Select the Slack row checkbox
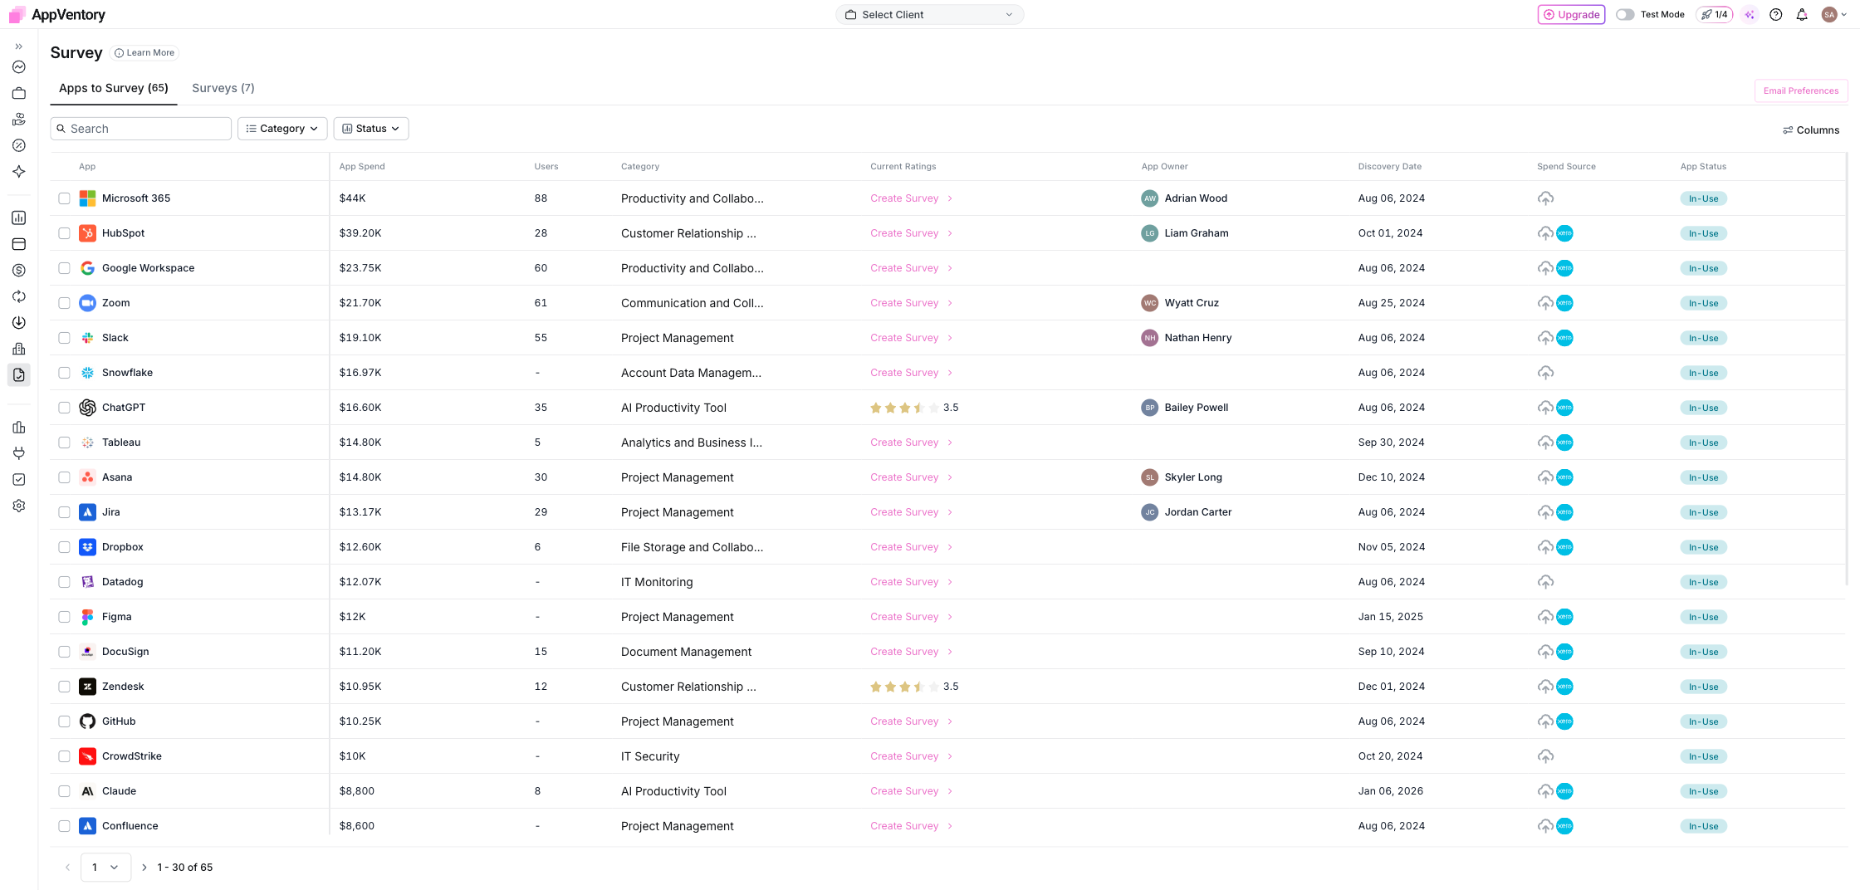1860x890 pixels. tap(64, 338)
